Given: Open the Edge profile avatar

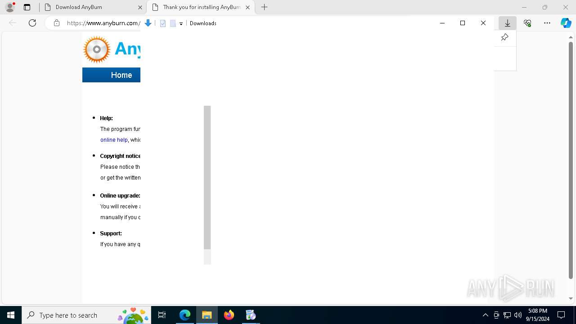Looking at the screenshot, I should pyautogui.click(x=10, y=7).
